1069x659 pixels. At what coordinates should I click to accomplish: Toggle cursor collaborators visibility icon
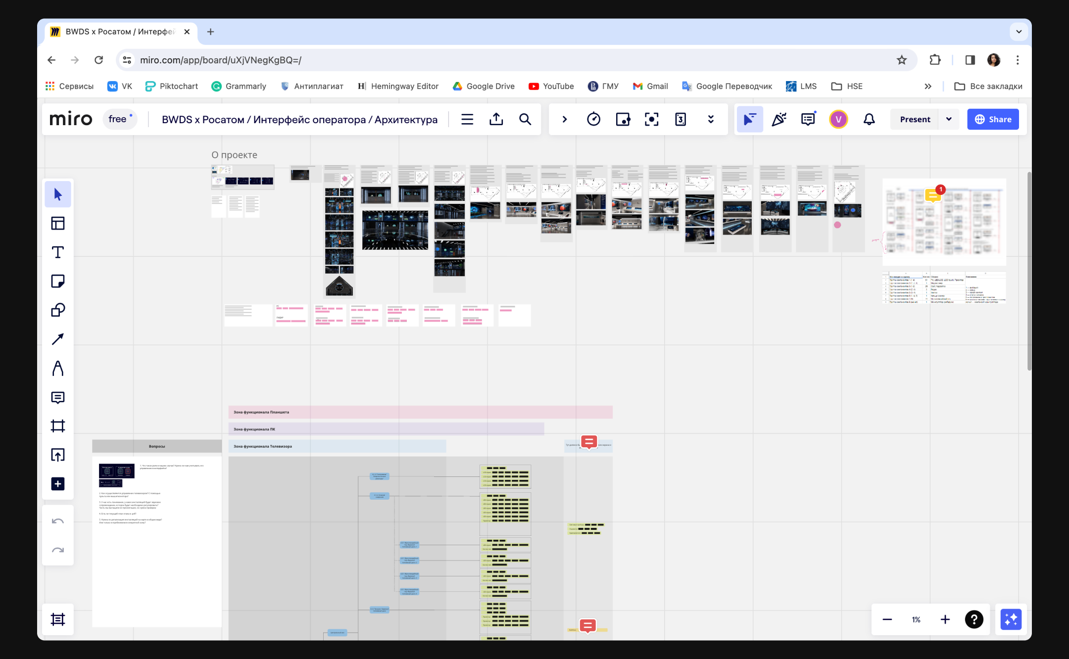click(x=749, y=119)
